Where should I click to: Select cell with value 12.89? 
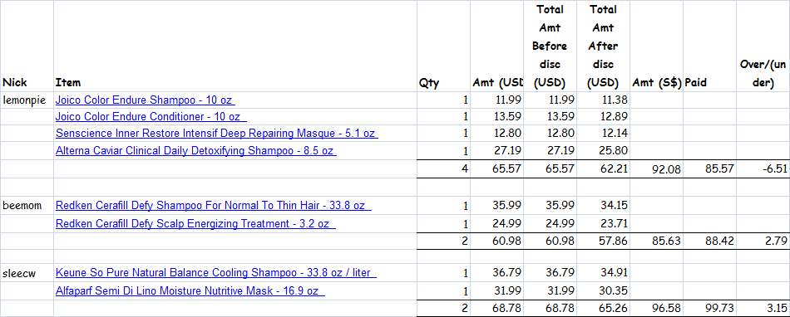(x=604, y=117)
